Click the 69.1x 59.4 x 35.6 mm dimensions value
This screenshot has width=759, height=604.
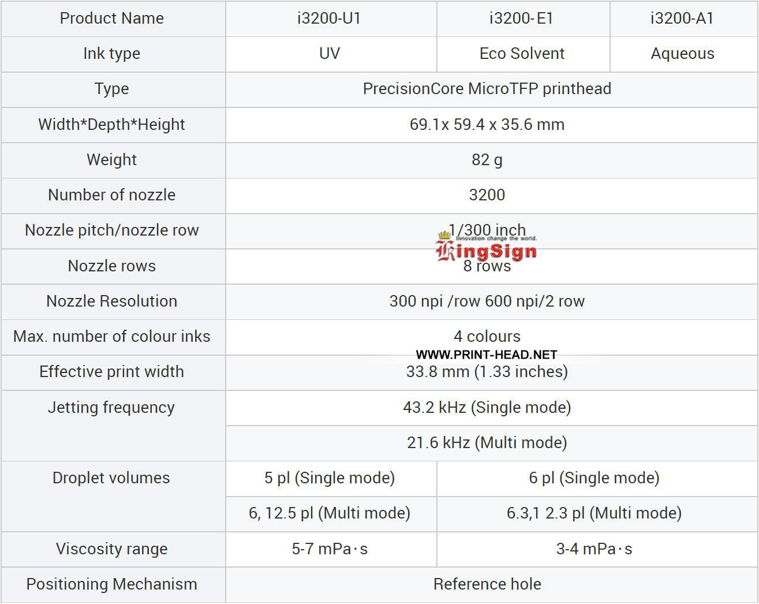(487, 125)
